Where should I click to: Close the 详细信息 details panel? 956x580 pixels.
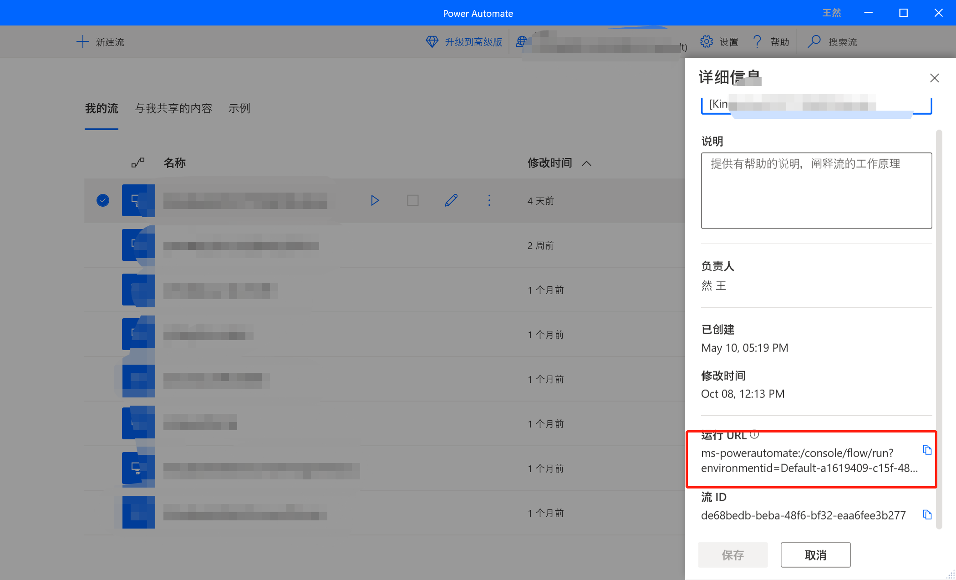point(935,78)
